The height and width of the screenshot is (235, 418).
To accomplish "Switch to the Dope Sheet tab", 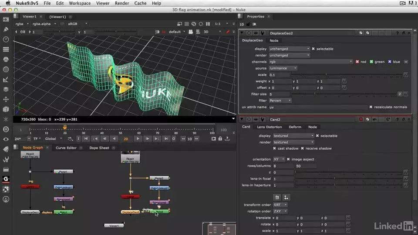I will 99,148.
